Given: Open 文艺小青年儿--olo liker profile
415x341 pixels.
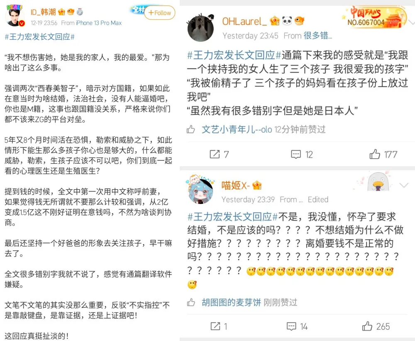Looking at the screenshot, I should point(237,130).
